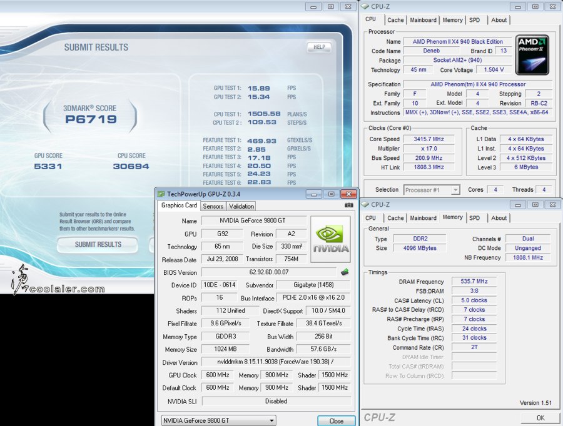This screenshot has height=426, width=563.
Task: Click the Level 3 cache value 6 MBytes
Action: [x=526, y=167]
